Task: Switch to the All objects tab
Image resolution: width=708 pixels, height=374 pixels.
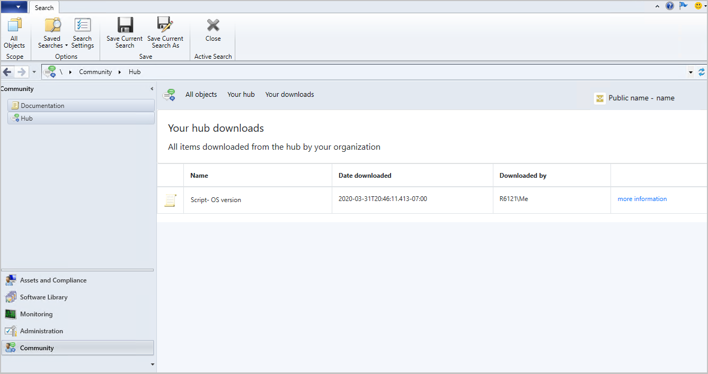Action: 201,95
